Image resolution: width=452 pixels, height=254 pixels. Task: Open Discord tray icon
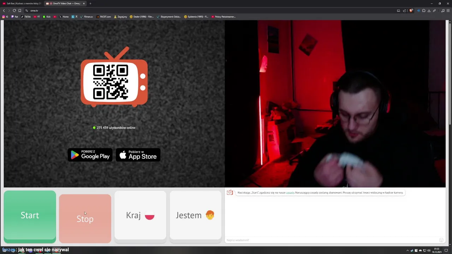(420, 250)
